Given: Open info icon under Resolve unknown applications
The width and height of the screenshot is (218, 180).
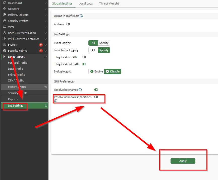Looking at the screenshot, I should pos(56,101).
